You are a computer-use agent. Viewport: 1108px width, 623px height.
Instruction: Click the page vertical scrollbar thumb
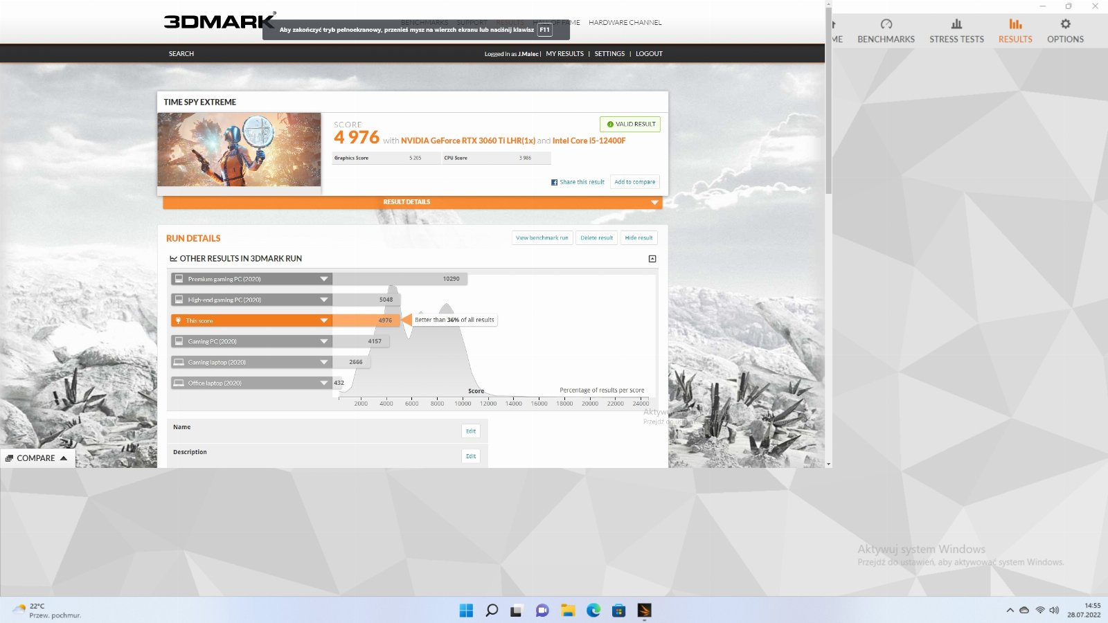[828, 100]
